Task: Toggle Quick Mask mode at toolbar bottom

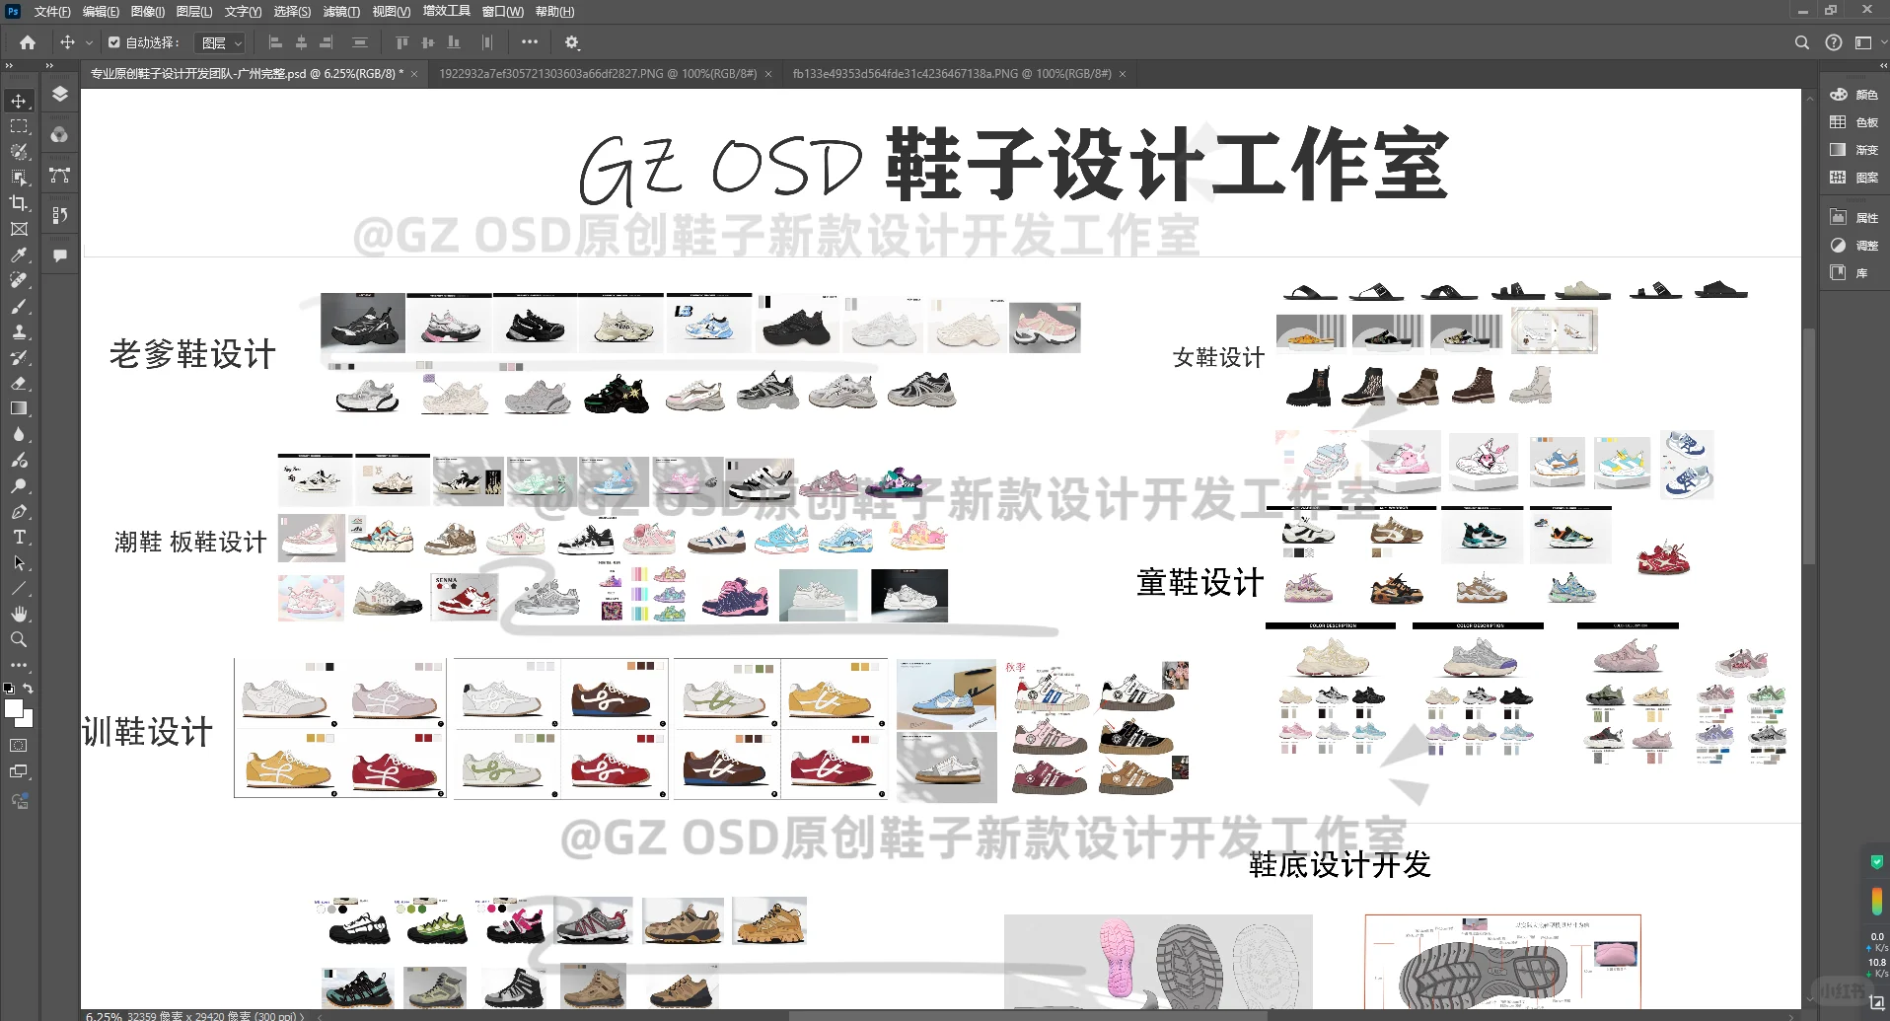Action: click(20, 747)
